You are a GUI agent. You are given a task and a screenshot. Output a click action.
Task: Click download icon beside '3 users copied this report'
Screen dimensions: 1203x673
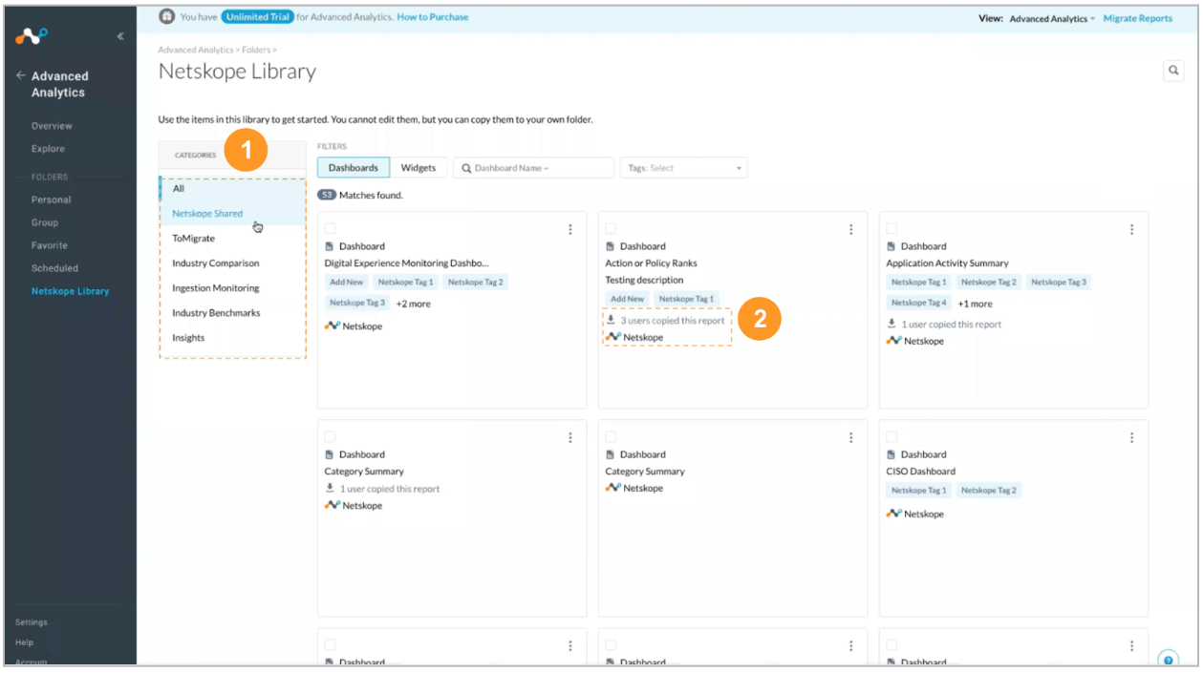click(612, 321)
